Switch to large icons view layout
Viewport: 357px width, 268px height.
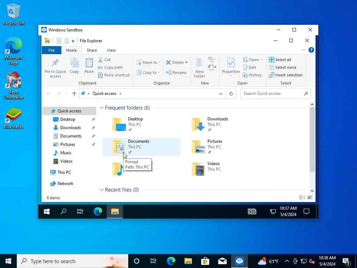point(310,198)
